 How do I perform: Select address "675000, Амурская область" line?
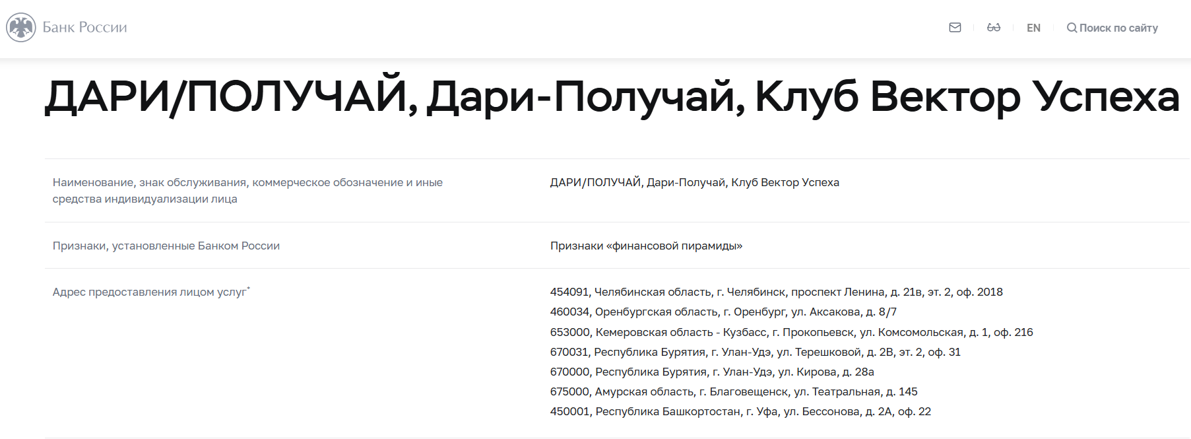pyautogui.click(x=734, y=391)
